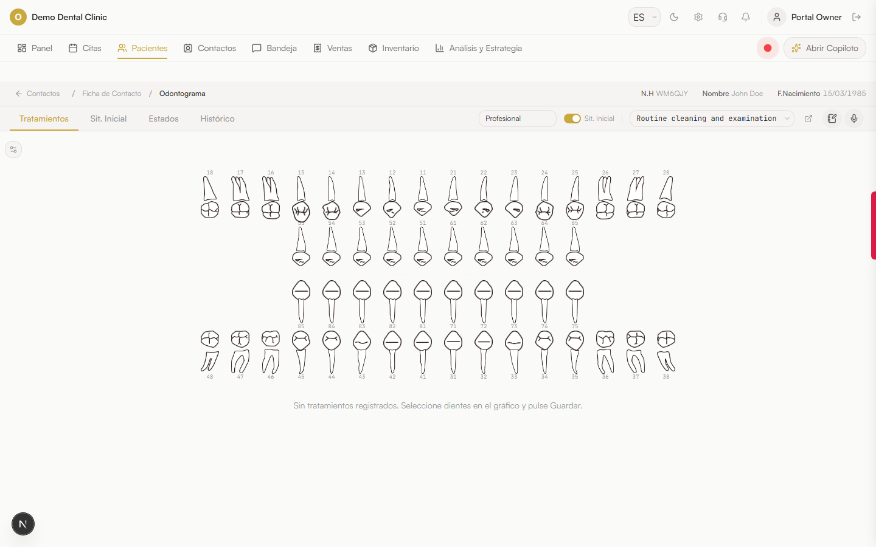Go to Panel in the navigation
This screenshot has height=547, width=876.
click(x=35, y=48)
